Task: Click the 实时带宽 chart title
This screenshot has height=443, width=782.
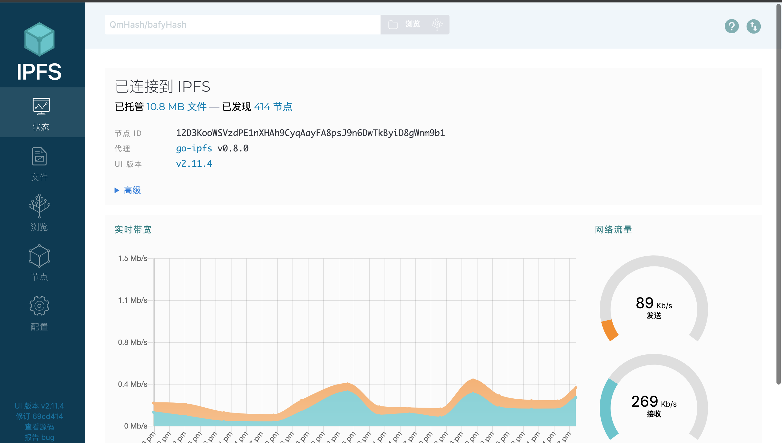Action: (133, 229)
